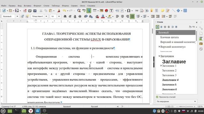Open the Формат menu

tap(37, 6)
